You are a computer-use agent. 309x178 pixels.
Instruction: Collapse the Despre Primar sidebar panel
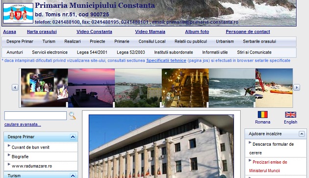coord(73,137)
